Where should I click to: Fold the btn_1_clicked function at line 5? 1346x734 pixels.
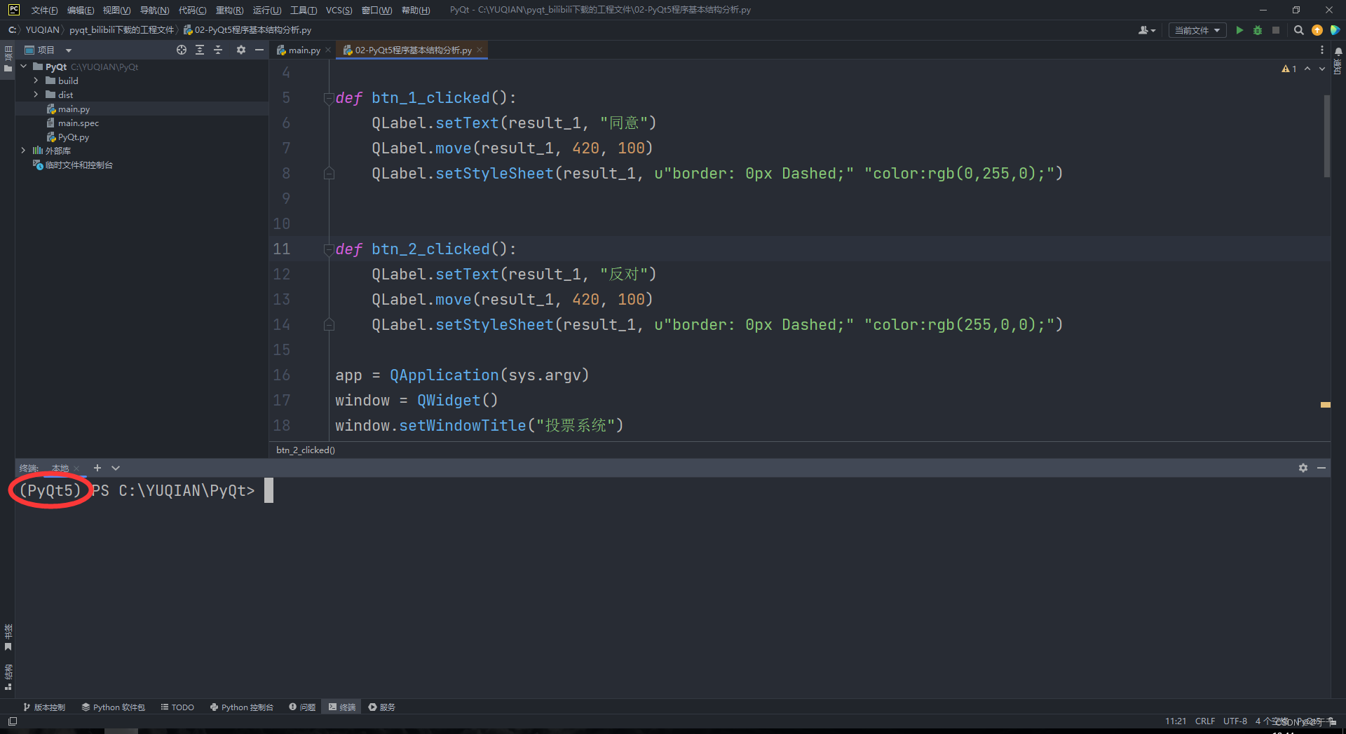point(328,98)
